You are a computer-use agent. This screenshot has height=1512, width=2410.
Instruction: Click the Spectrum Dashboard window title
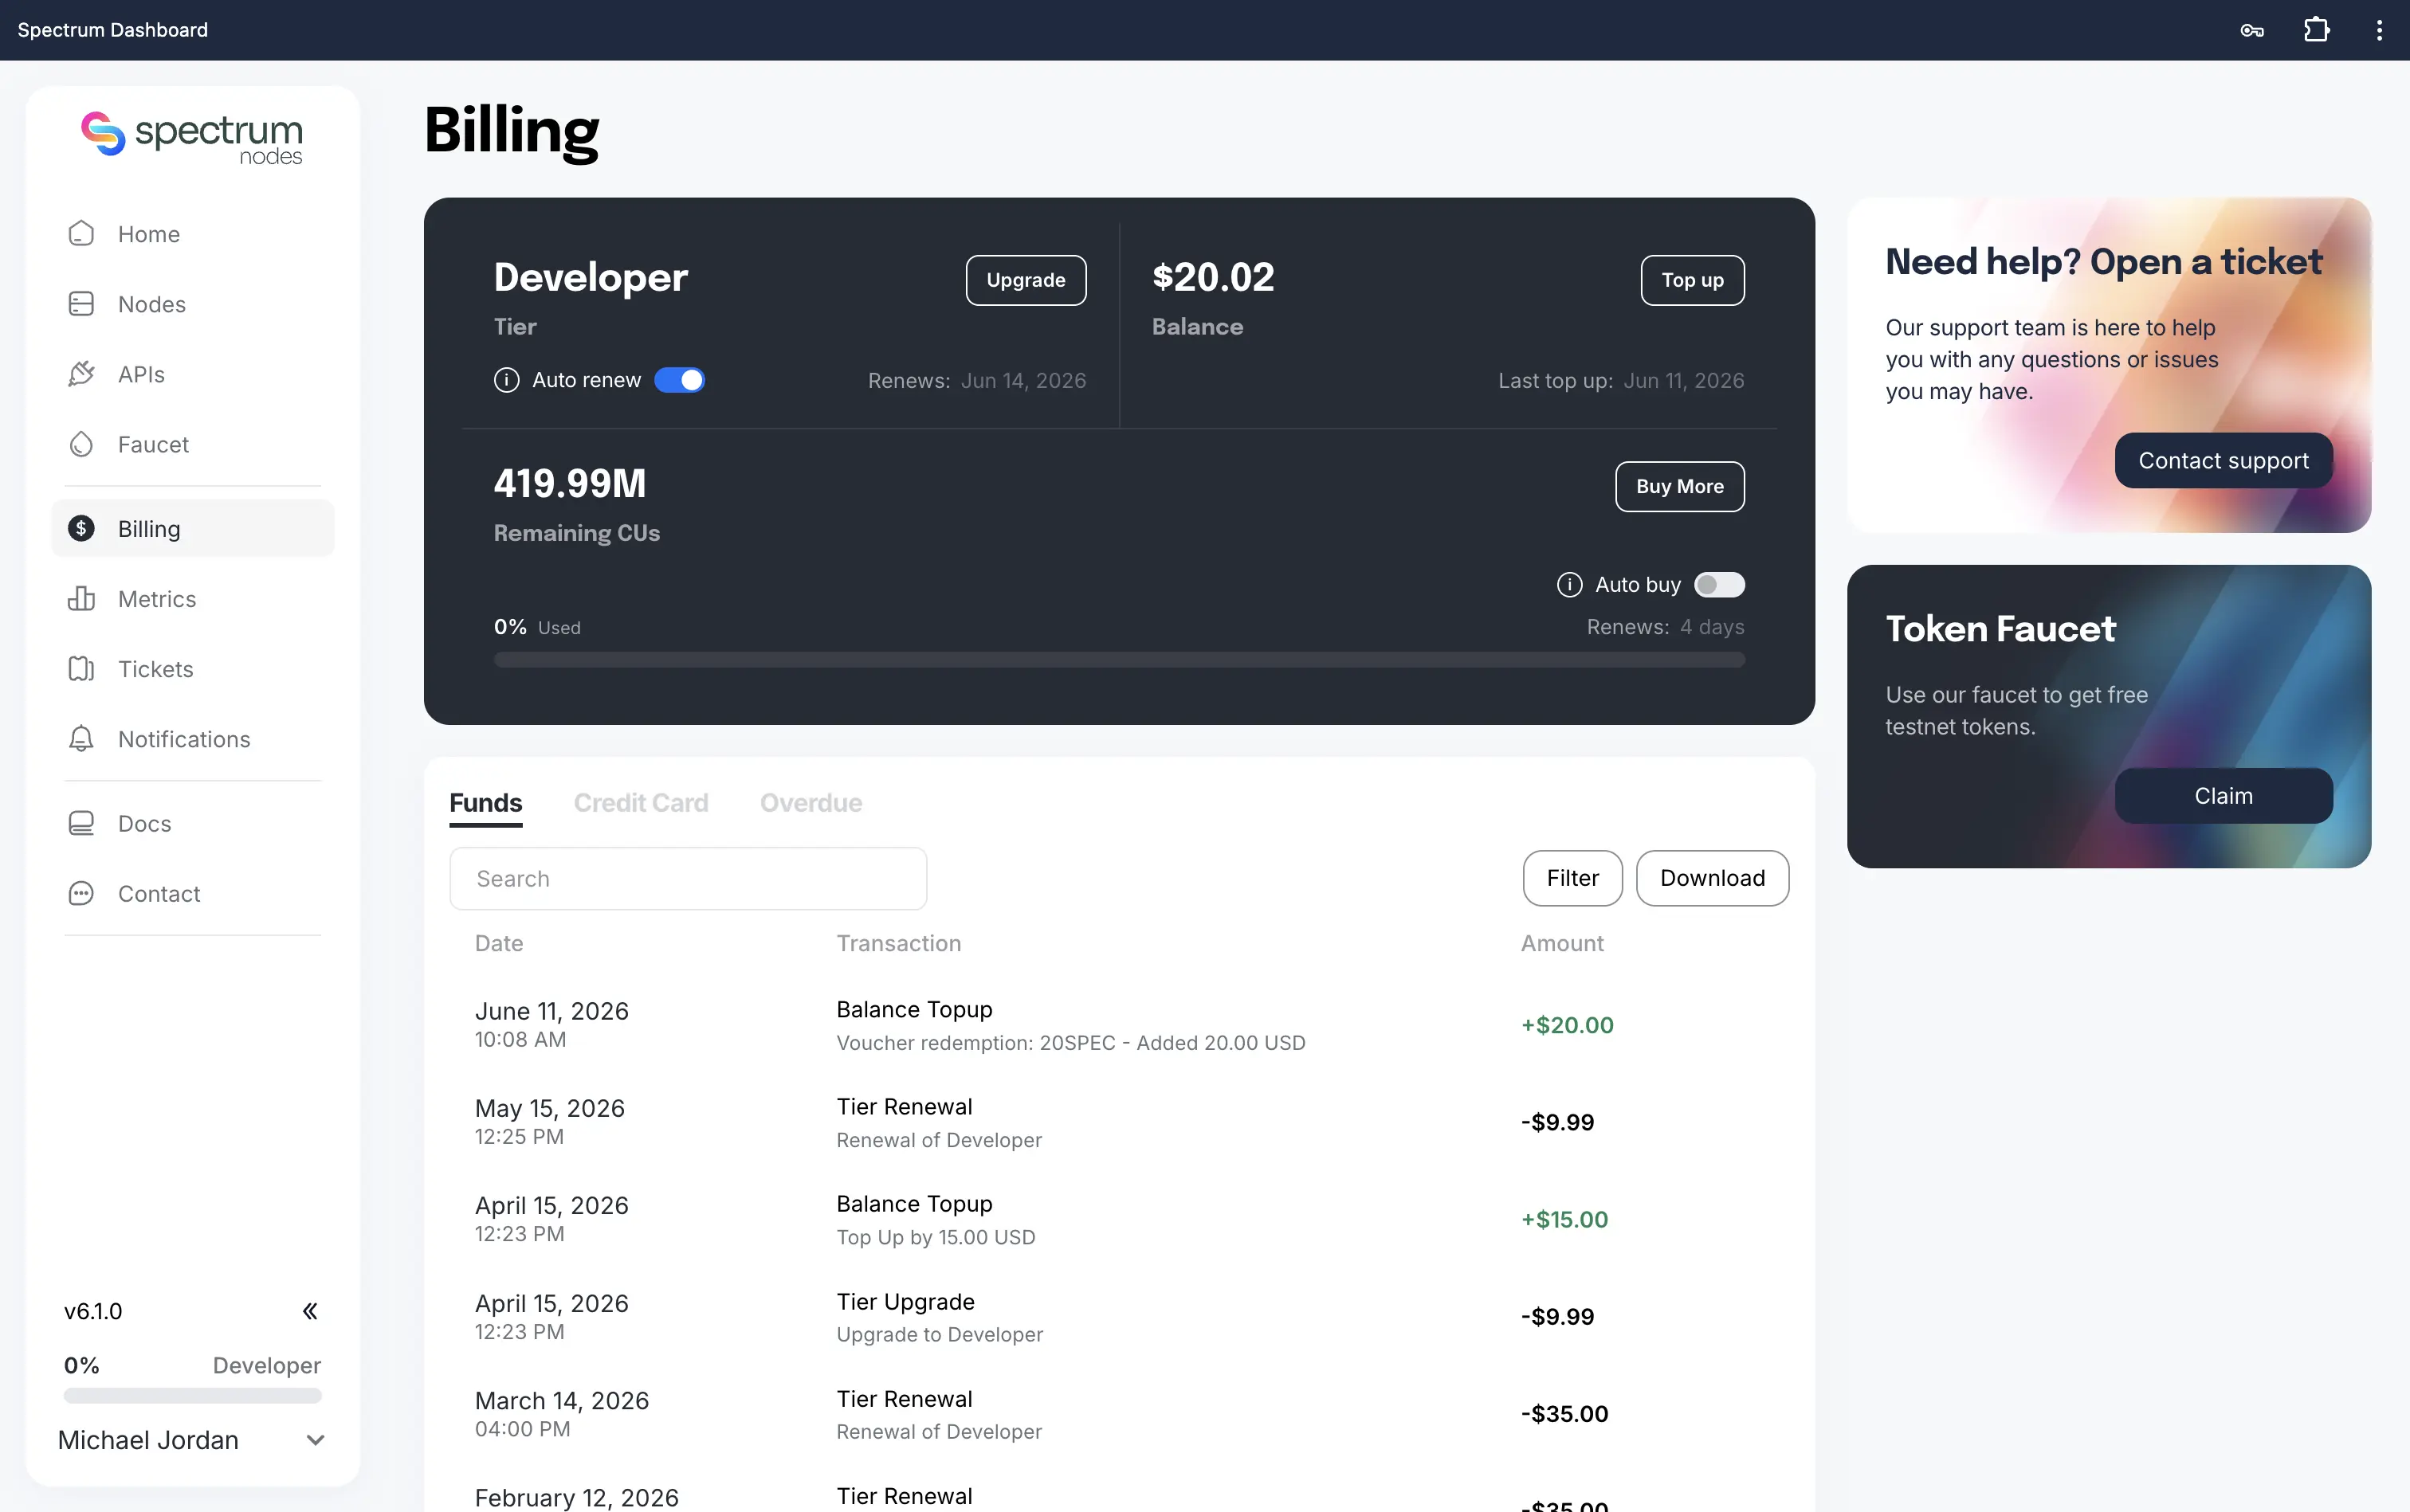tap(113, 30)
